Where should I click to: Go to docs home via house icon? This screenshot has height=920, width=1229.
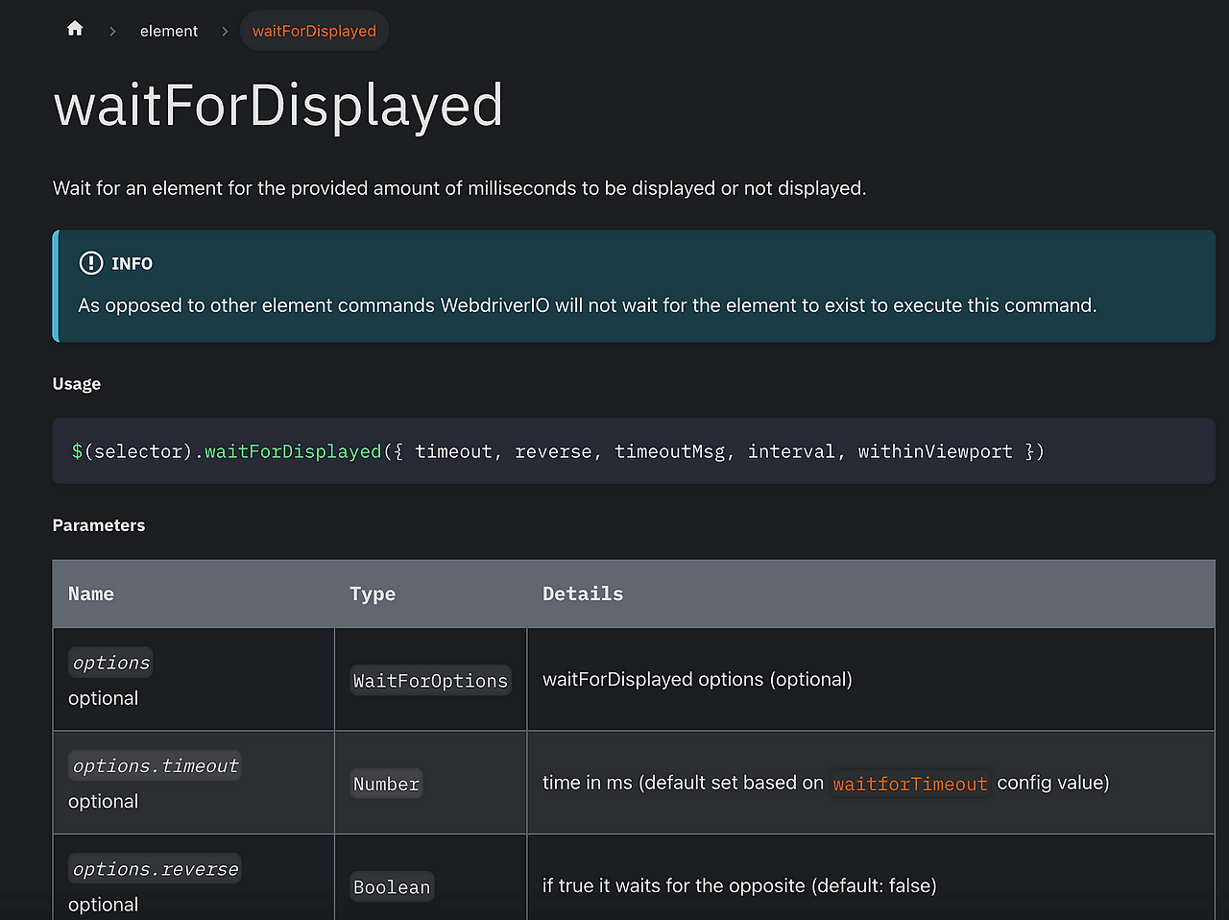pyautogui.click(x=75, y=30)
